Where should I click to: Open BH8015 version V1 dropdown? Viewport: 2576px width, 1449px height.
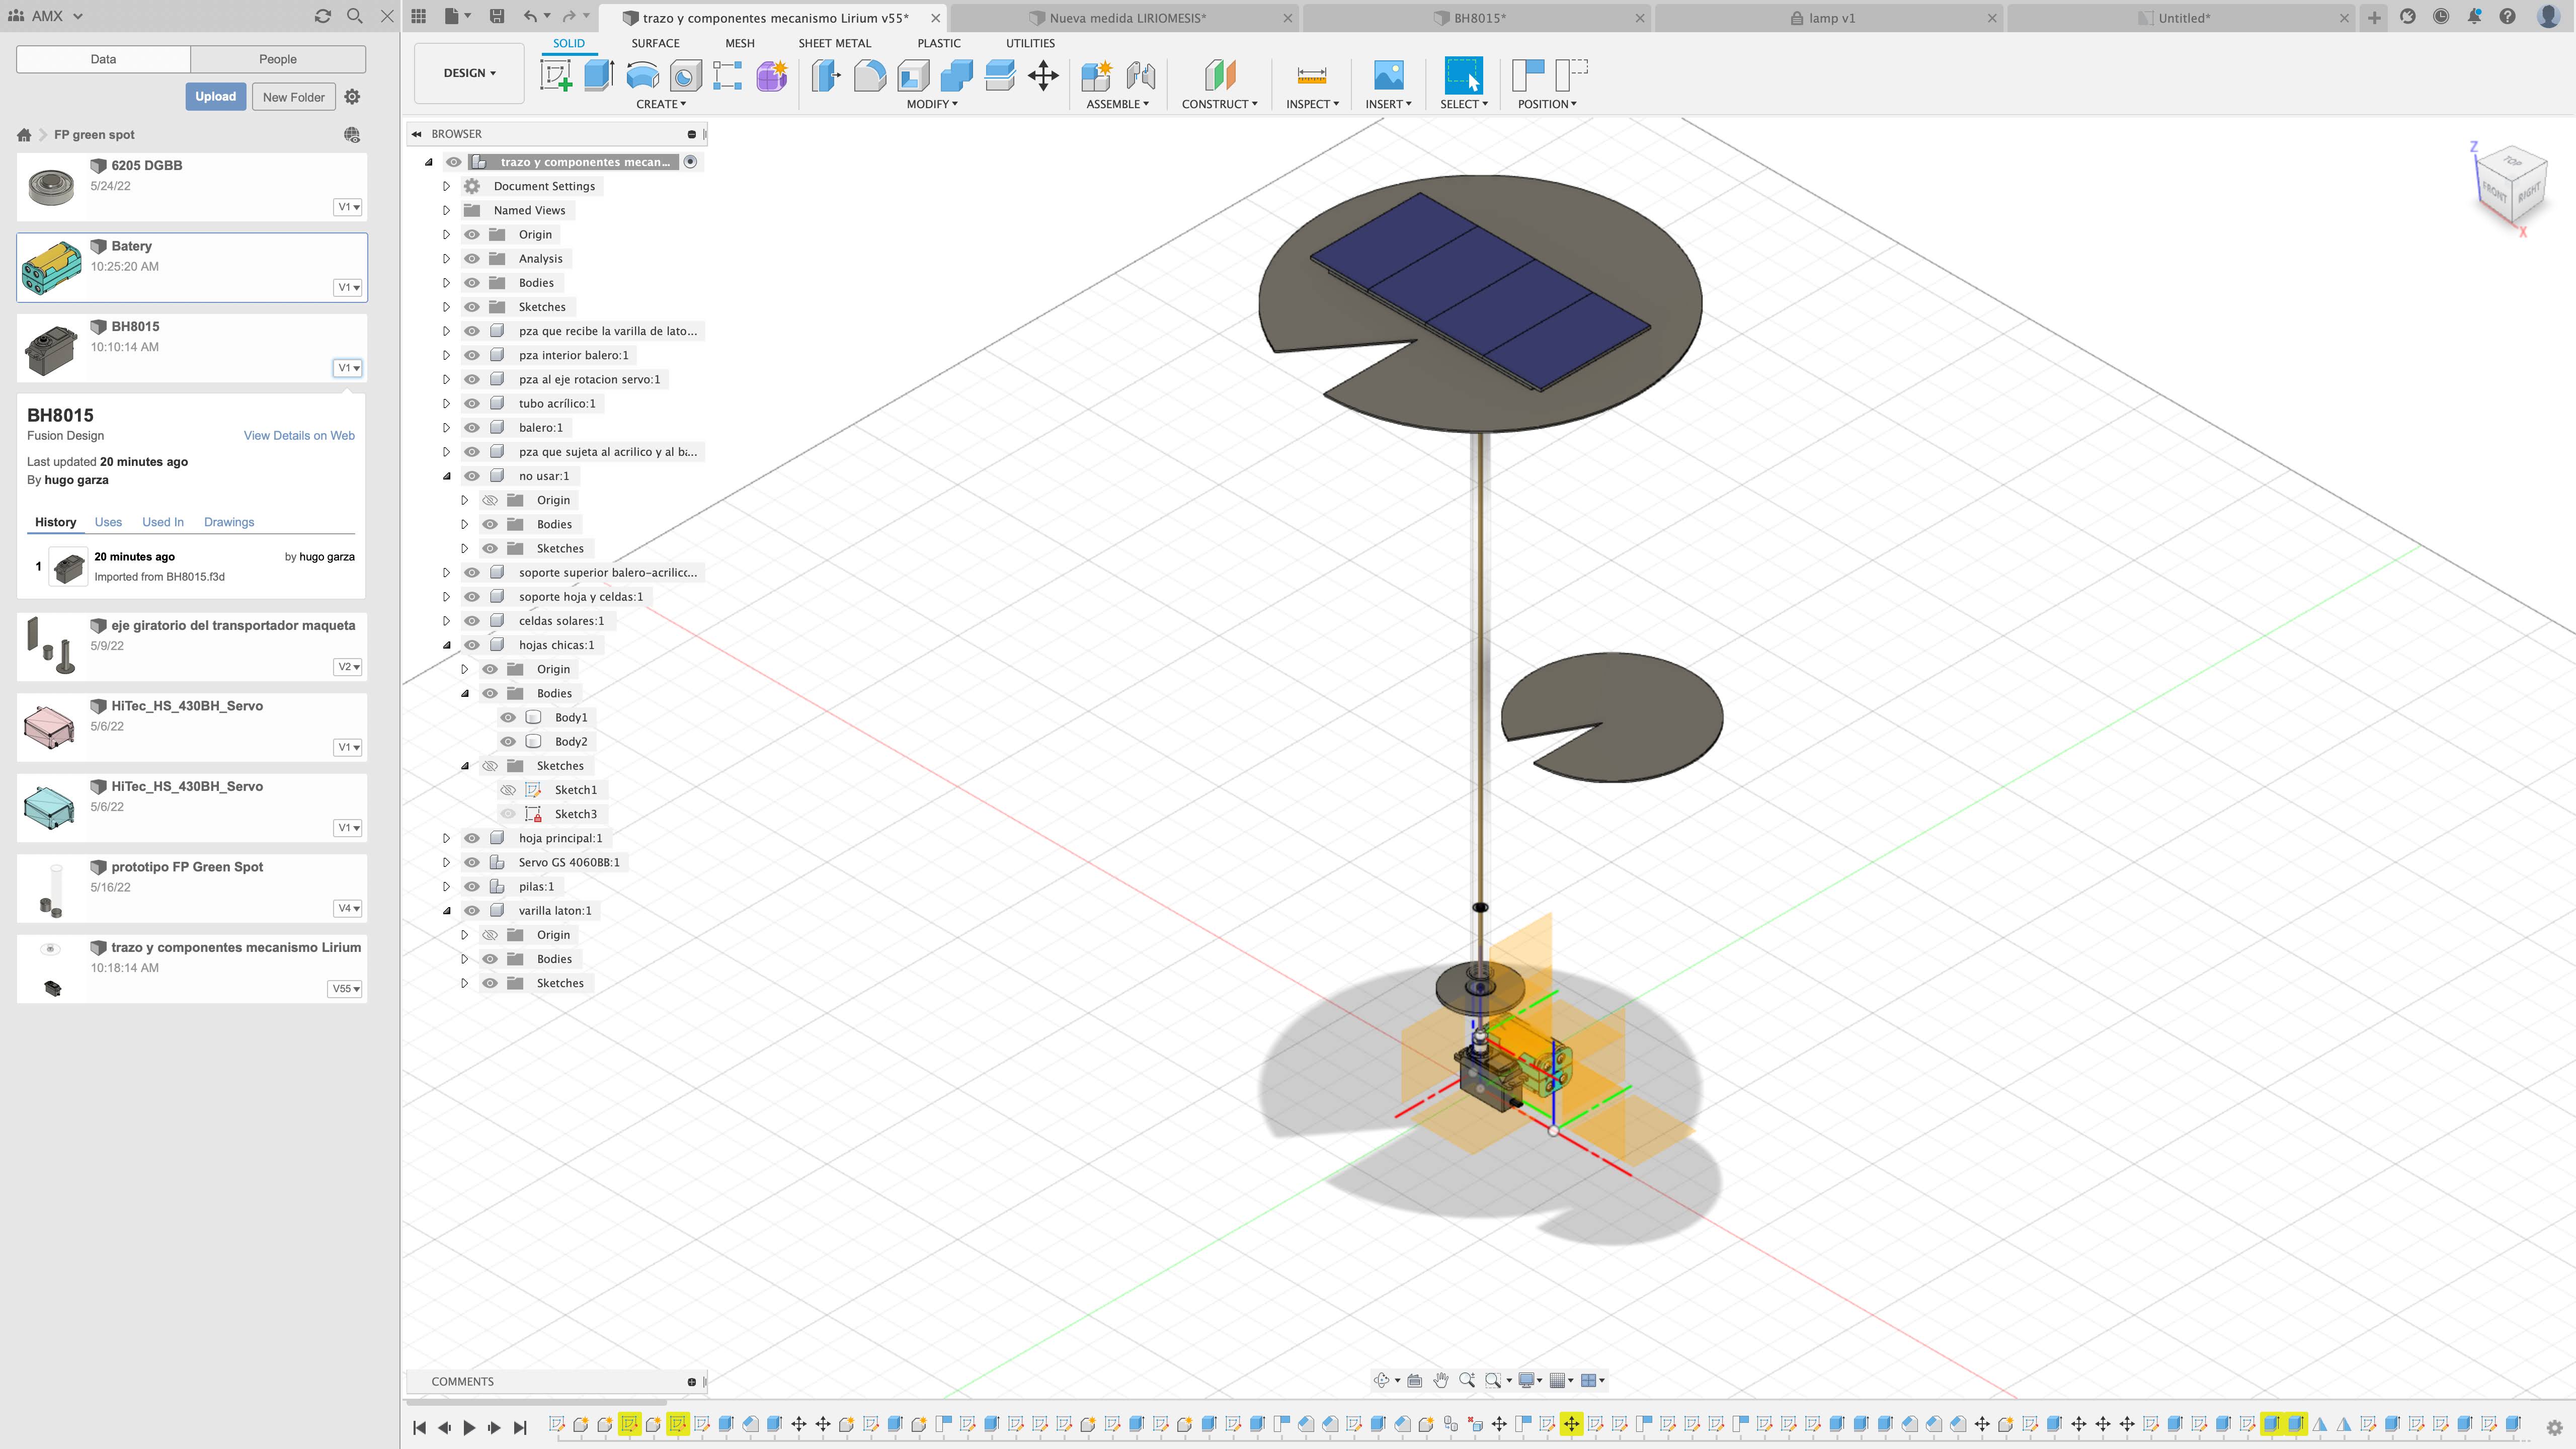[348, 368]
